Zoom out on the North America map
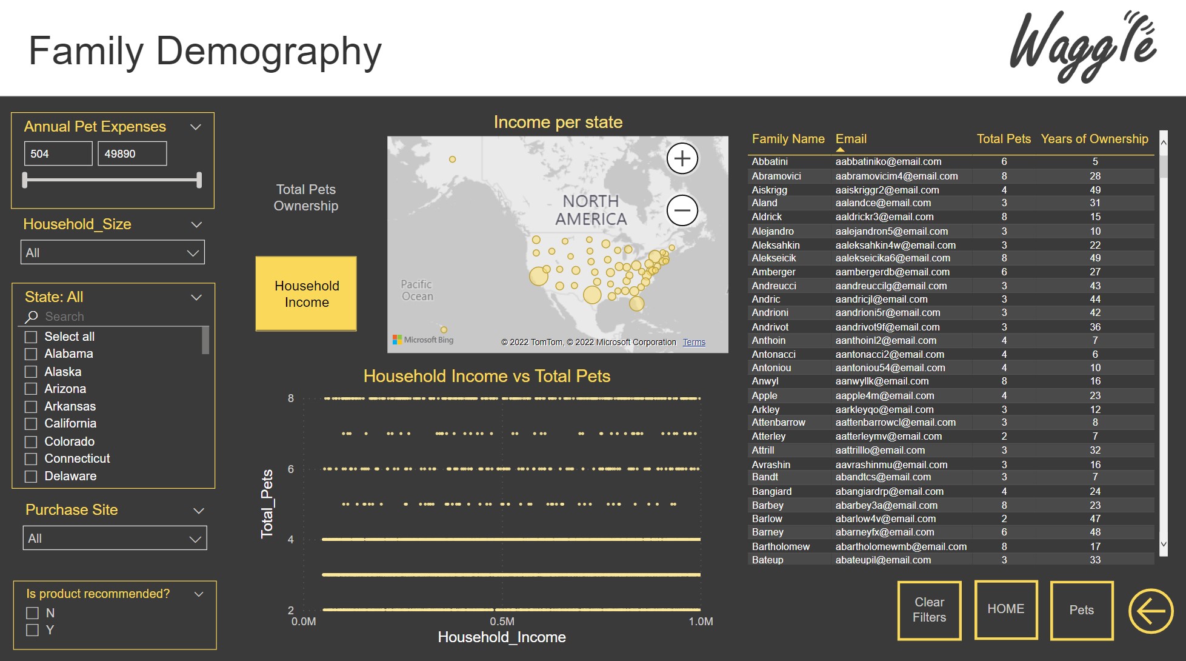 coord(681,209)
